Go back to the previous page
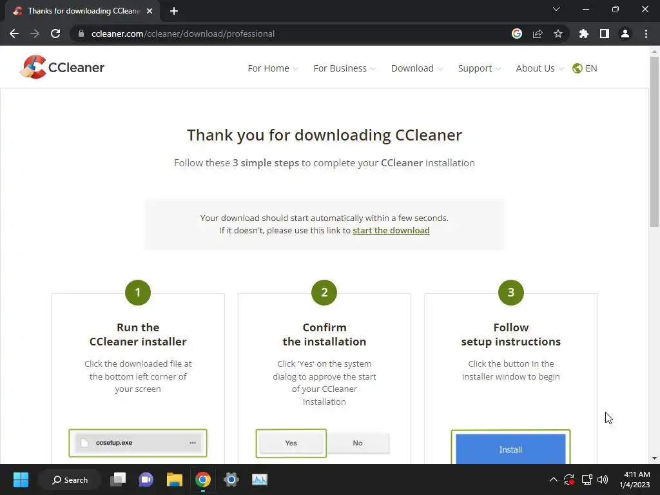The image size is (660, 495). [x=14, y=34]
